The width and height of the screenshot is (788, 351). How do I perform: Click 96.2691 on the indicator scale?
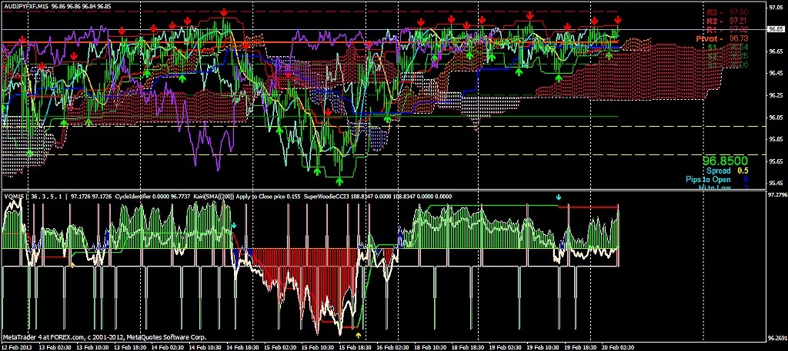point(777,338)
